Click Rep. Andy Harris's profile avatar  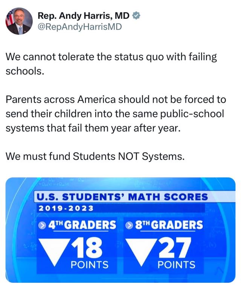(x=19, y=21)
